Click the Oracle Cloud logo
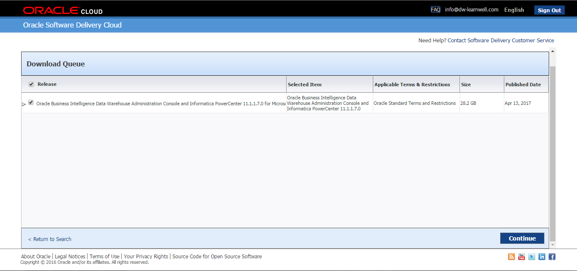This screenshot has width=577, height=271. (63, 11)
